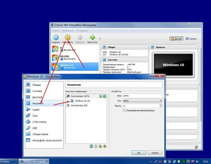The width and height of the screenshot is (211, 164).
Task: Increase the Порты count with up arrow
Action: point(161,105)
